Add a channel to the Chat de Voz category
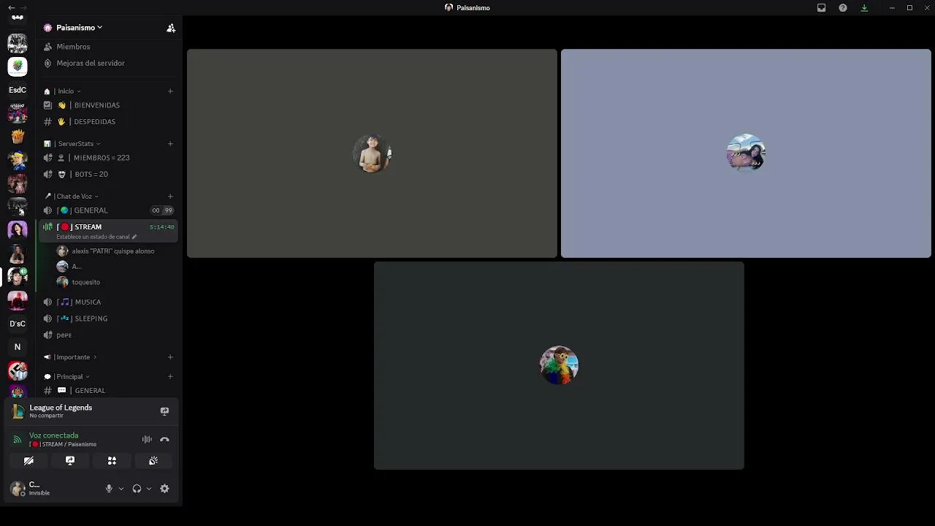935x526 pixels. [170, 197]
